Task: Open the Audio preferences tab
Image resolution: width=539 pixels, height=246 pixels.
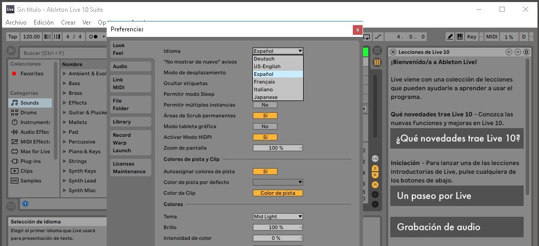Action: (x=131, y=66)
